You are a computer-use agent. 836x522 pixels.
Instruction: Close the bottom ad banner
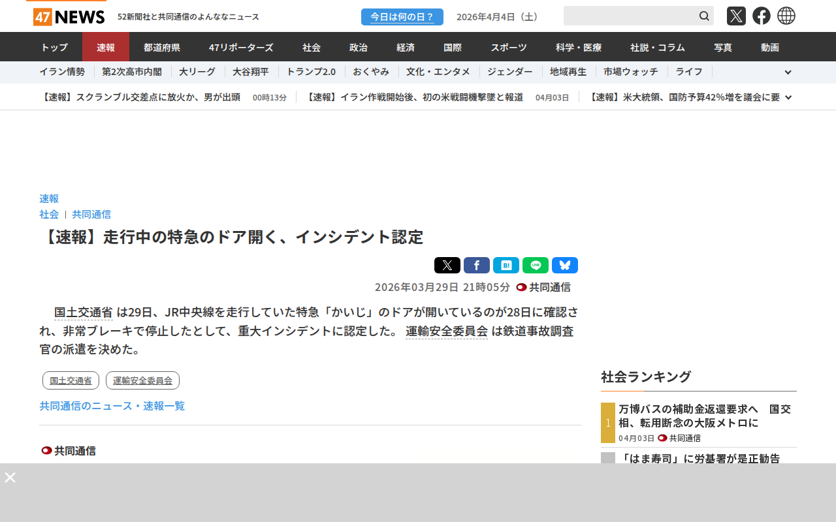[10, 478]
